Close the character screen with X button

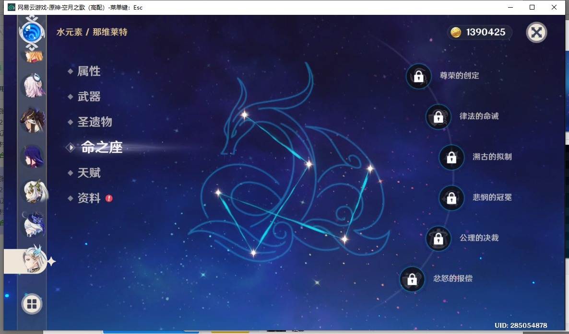pyautogui.click(x=536, y=33)
